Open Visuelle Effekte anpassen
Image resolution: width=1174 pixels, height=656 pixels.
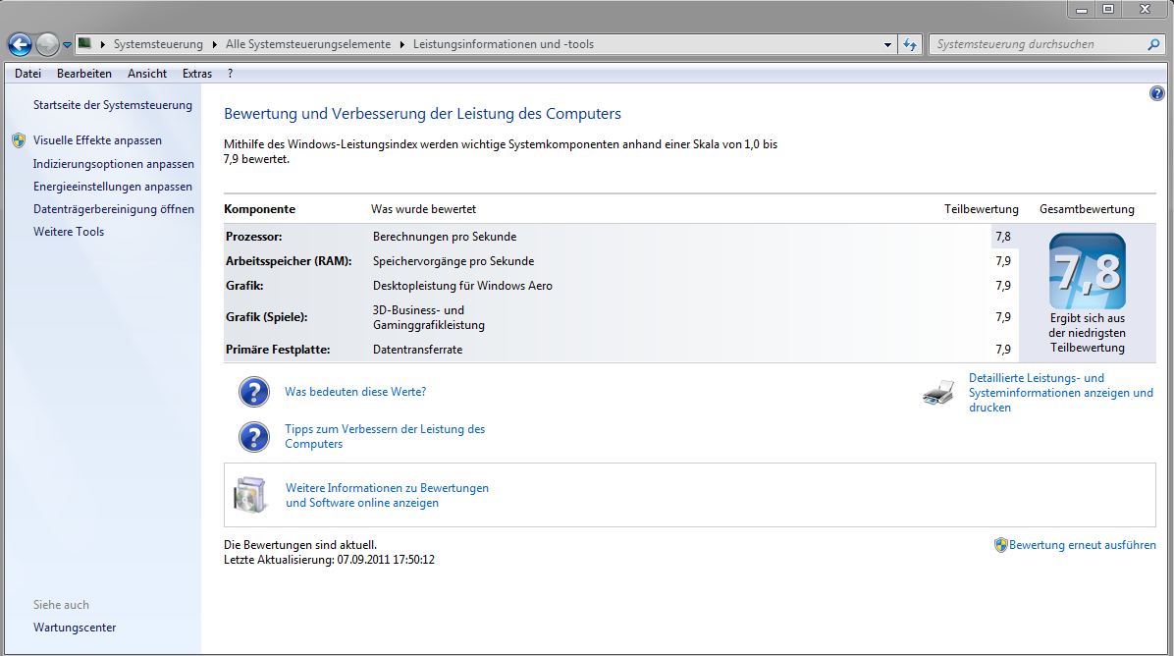coord(97,140)
